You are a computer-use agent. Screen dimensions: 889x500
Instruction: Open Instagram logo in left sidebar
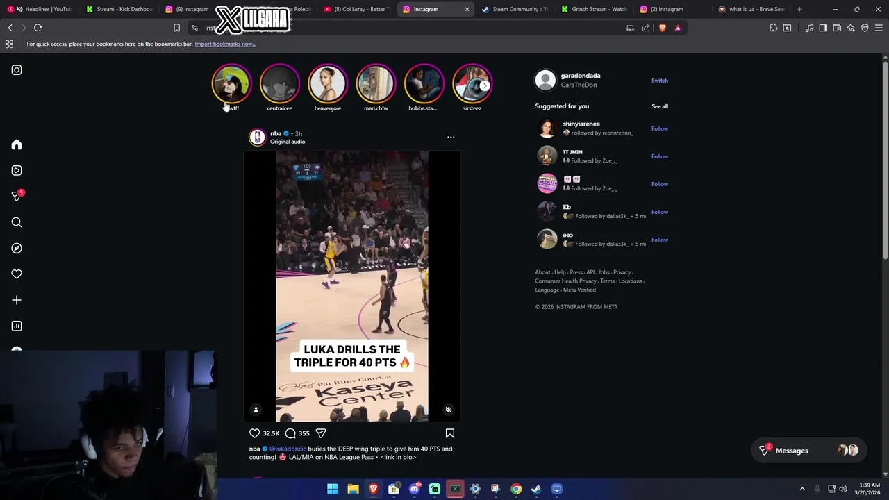[17, 70]
